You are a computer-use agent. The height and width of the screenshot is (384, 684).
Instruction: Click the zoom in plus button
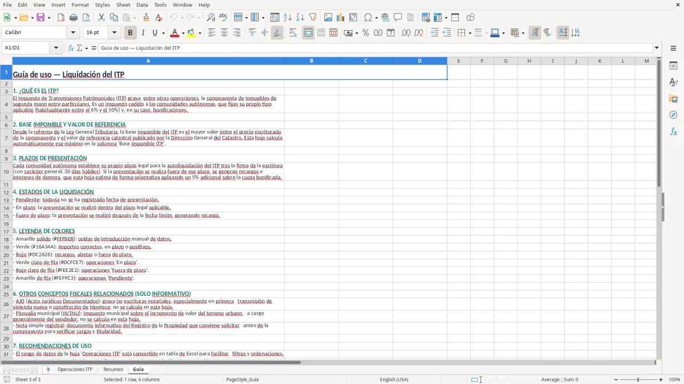point(661,379)
